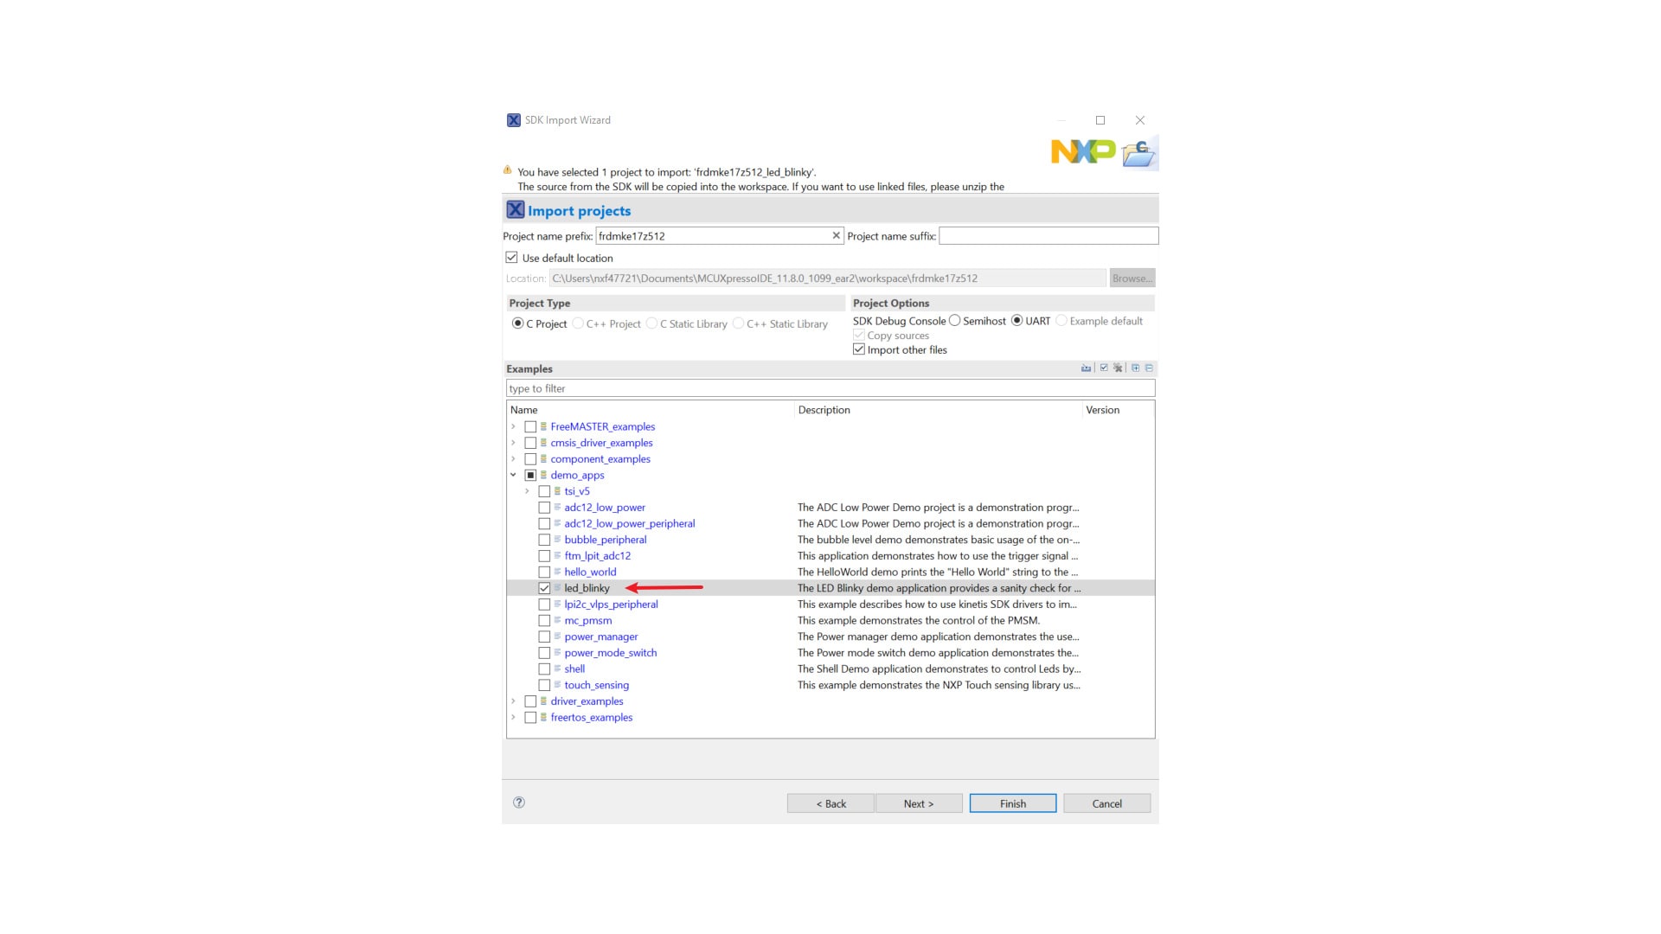Screen dimensions: 1661x934
Task: Click the type to filter field
Action: tap(830, 389)
